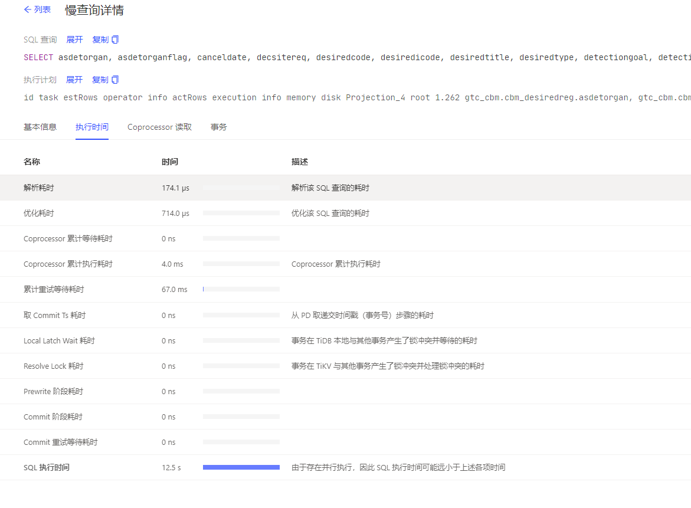Select the SQL 执行时间 row name

pos(46,467)
